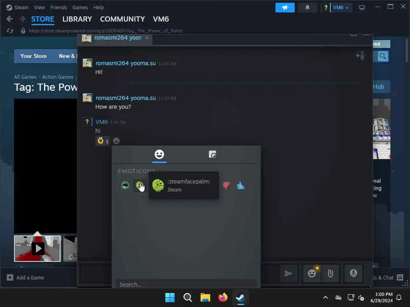Image resolution: width=410 pixels, height=307 pixels.
Task: Switch to the LIBRARY section
Action: click(77, 19)
